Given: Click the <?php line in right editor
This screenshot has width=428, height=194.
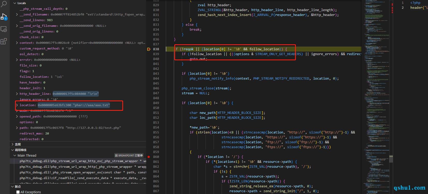Looking at the screenshot, I should click(x=415, y=3).
